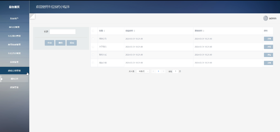Click the 添加 add button
The width and height of the screenshot is (280, 132).
click(72, 43)
